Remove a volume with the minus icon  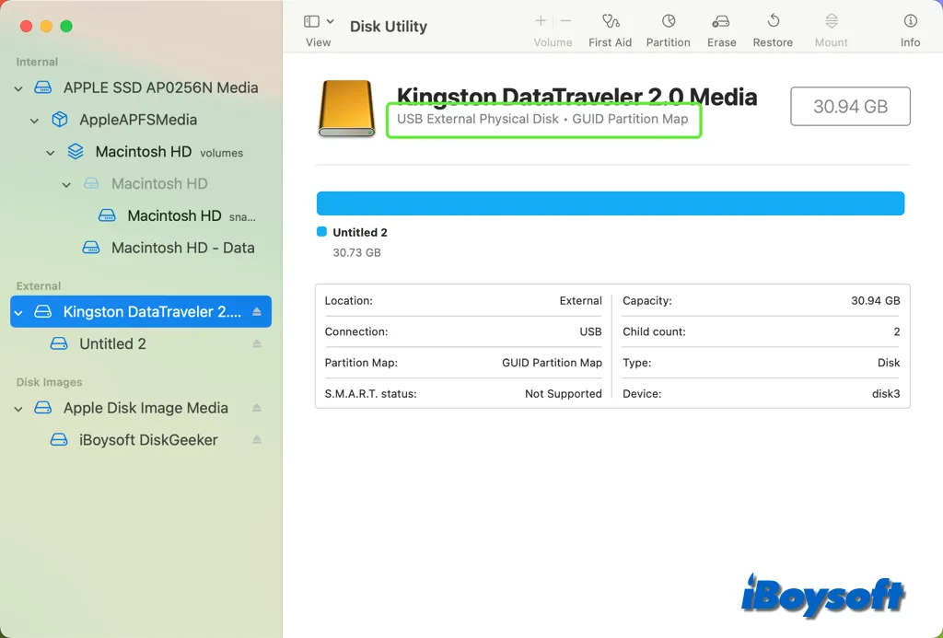point(566,21)
